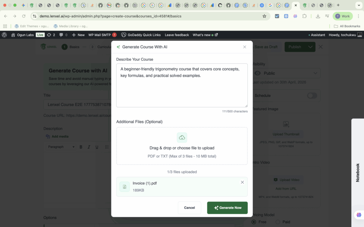Click the featured image placeholder icon
Viewport: 364px width, 227px height.
(x=286, y=124)
